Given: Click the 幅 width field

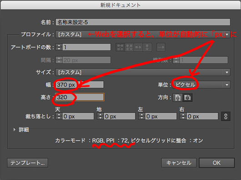Looking at the screenshot, I should point(80,85).
